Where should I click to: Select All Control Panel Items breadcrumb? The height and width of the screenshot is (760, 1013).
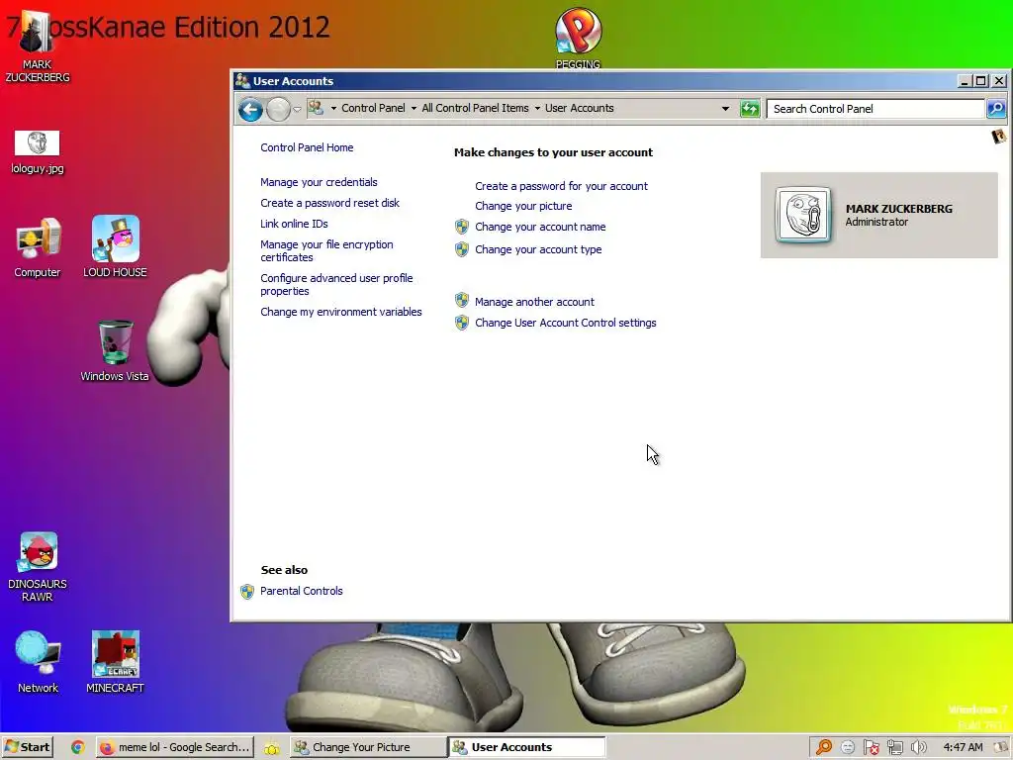[475, 108]
